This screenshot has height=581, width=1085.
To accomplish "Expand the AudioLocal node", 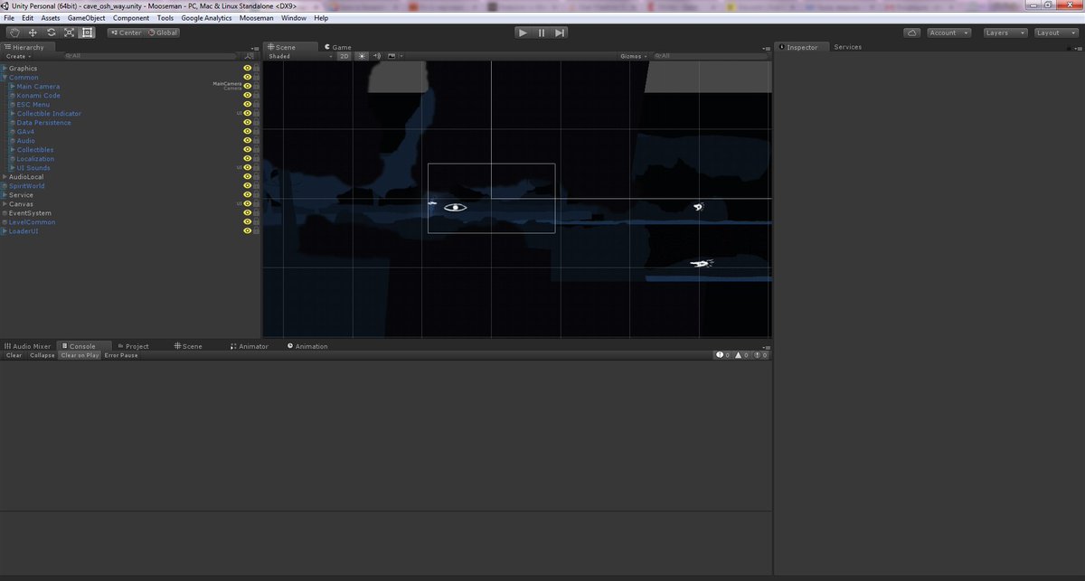I will click(5, 177).
